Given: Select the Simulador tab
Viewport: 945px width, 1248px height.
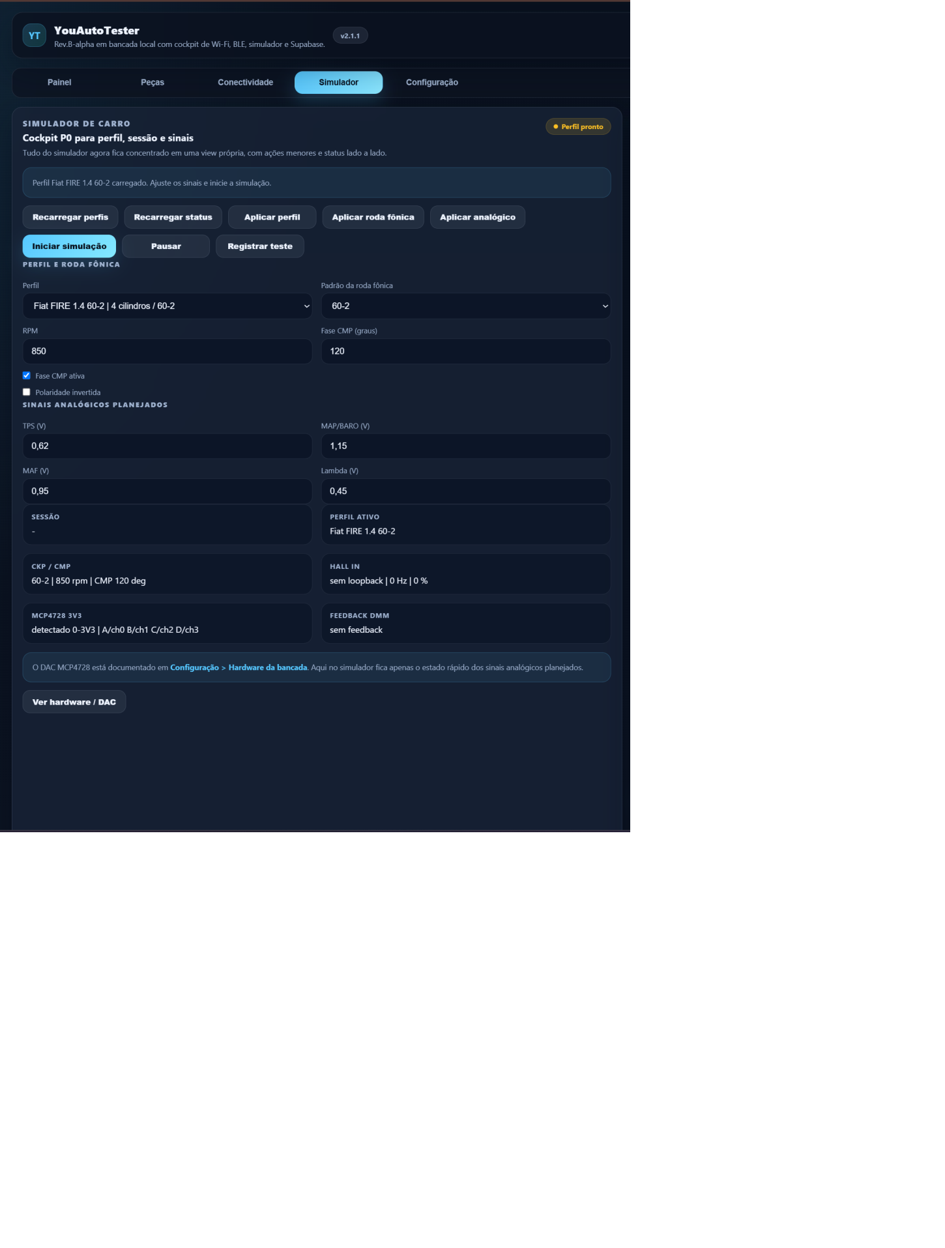Looking at the screenshot, I should (339, 82).
